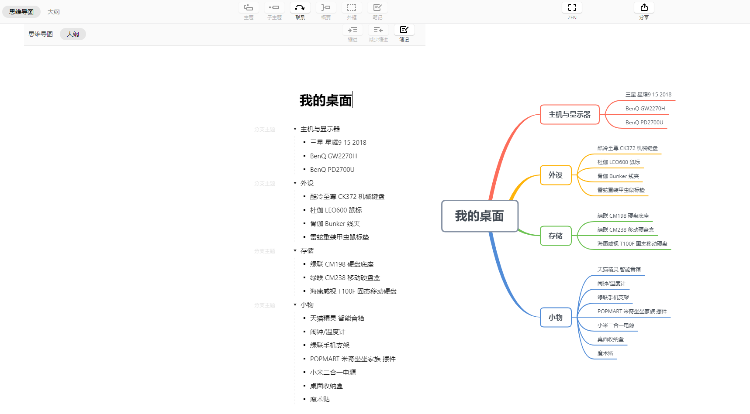Click outline heading 主机与显示器
The image size is (750, 414).
[x=320, y=129]
